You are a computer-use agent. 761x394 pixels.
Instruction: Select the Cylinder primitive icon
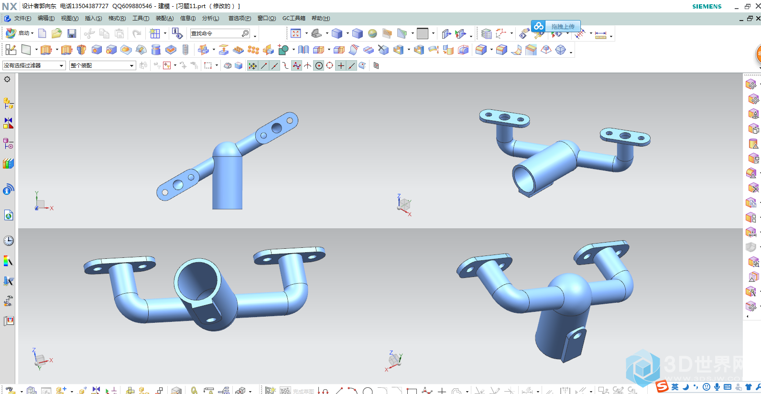156,50
